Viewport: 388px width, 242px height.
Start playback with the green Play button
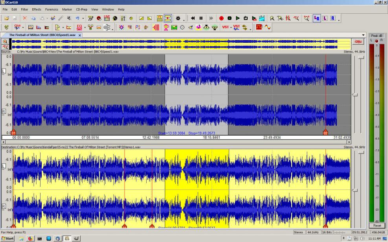tap(237, 18)
